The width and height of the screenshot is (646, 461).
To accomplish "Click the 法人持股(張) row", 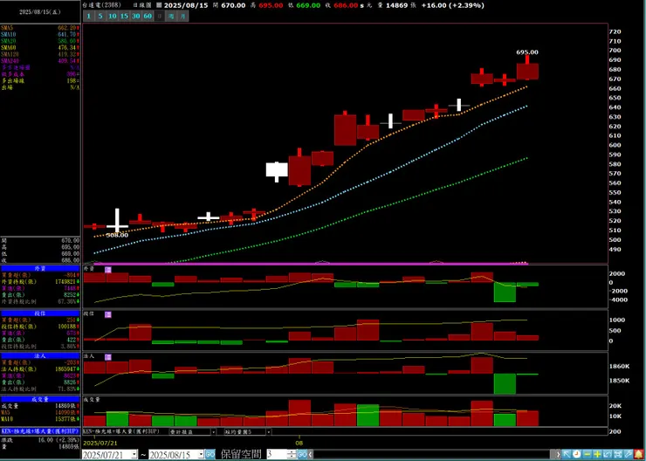I will point(40,369).
